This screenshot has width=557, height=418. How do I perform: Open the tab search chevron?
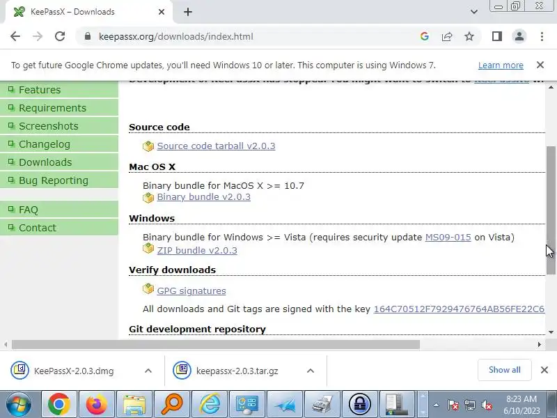(x=474, y=12)
